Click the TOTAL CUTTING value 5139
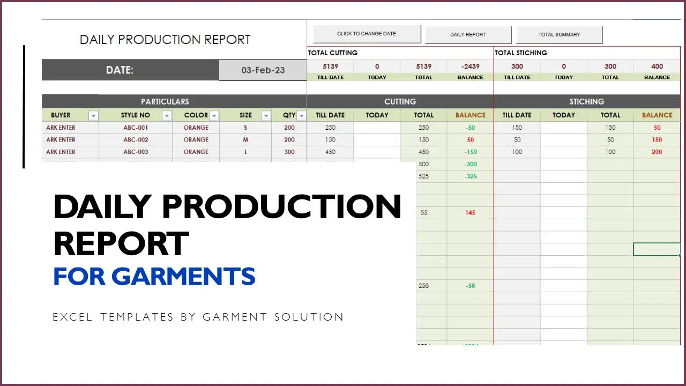Screen dimensions: 686x386 click(330, 66)
